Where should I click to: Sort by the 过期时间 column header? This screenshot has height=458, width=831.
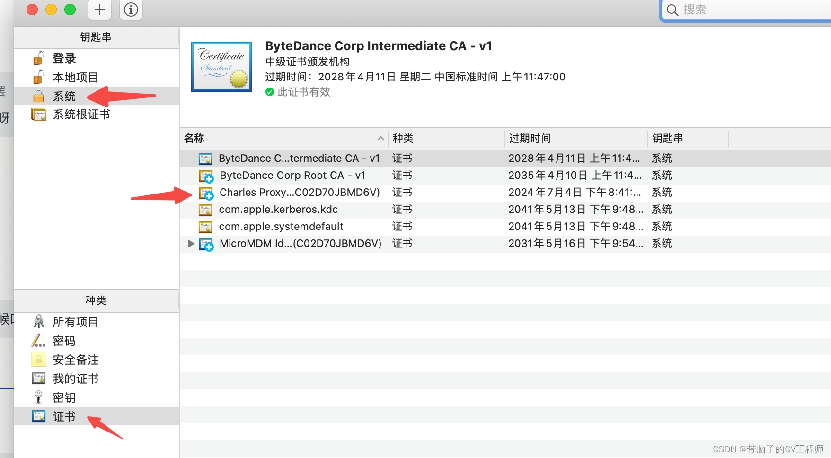point(576,138)
